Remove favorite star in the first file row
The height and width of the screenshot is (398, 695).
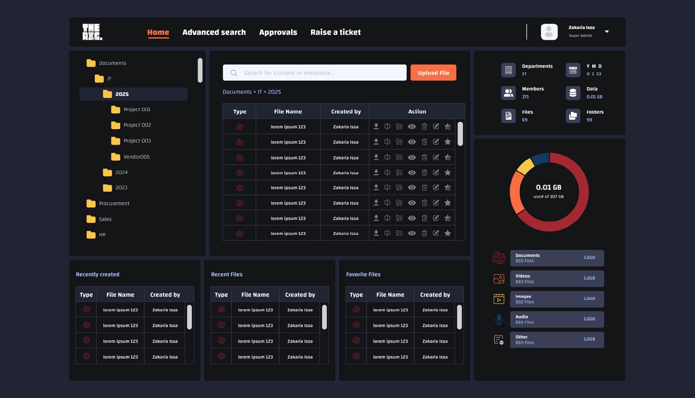(x=448, y=127)
